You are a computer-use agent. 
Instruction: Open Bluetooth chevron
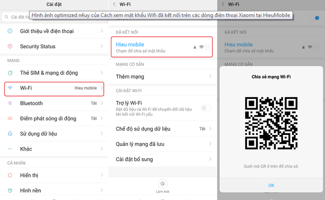[x=102, y=103]
